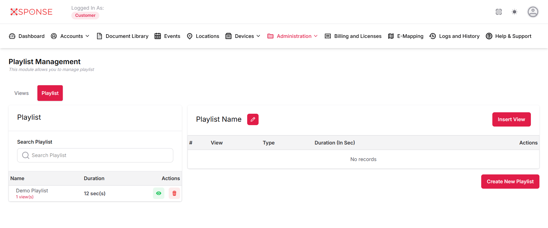Open Document Library from navigation
548x228 pixels.
tap(123, 36)
